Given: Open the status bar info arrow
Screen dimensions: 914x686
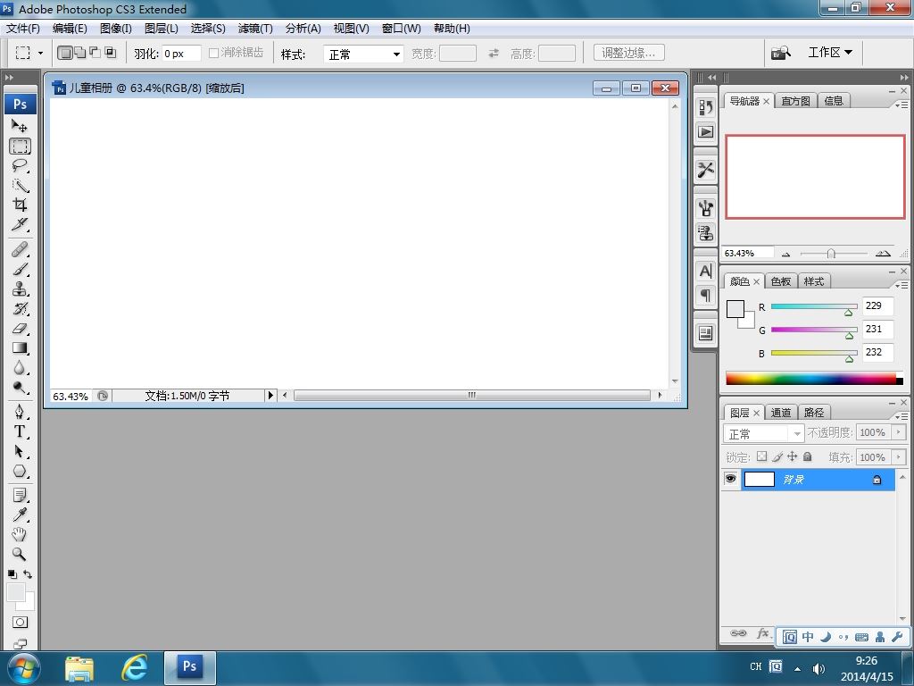Looking at the screenshot, I should [x=270, y=396].
